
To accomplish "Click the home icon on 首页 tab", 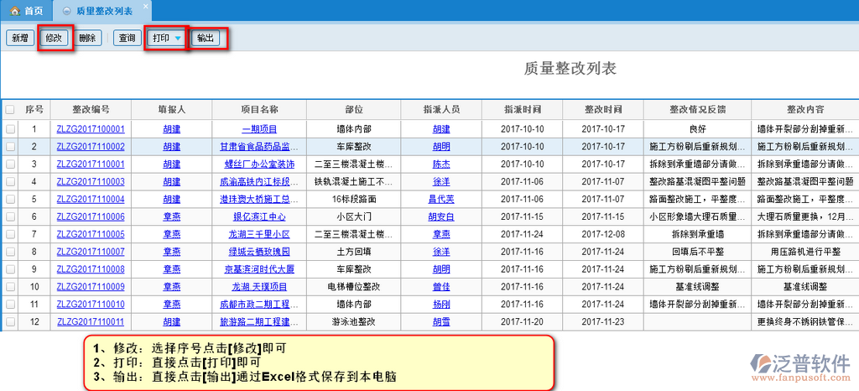I will (14, 11).
